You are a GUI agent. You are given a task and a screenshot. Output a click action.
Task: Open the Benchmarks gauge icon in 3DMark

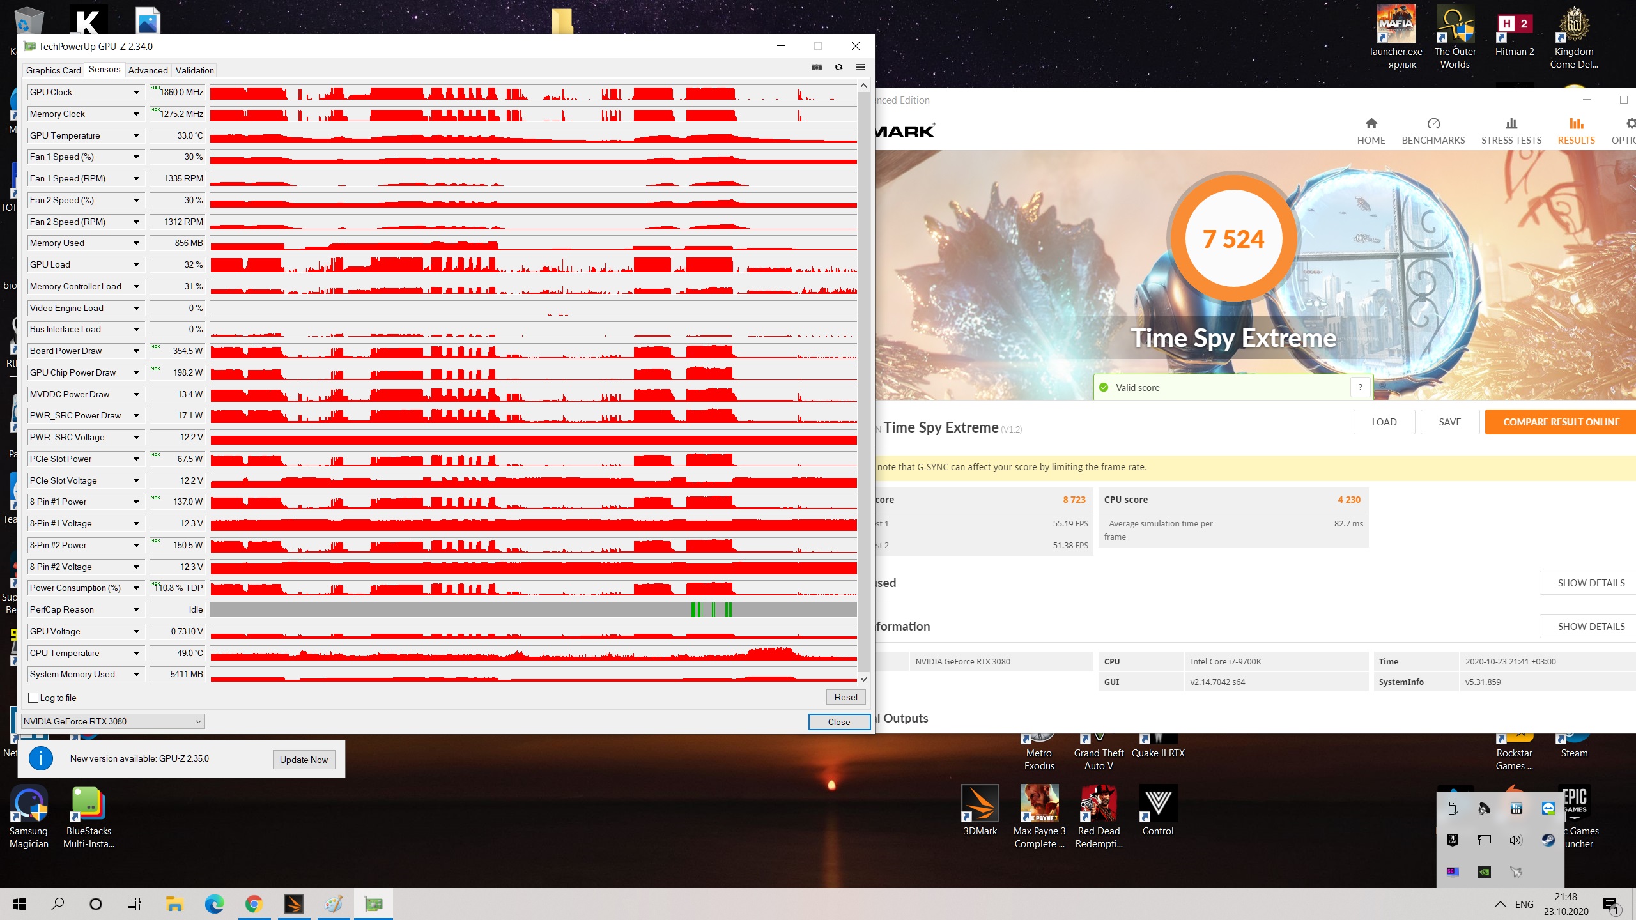point(1433,124)
